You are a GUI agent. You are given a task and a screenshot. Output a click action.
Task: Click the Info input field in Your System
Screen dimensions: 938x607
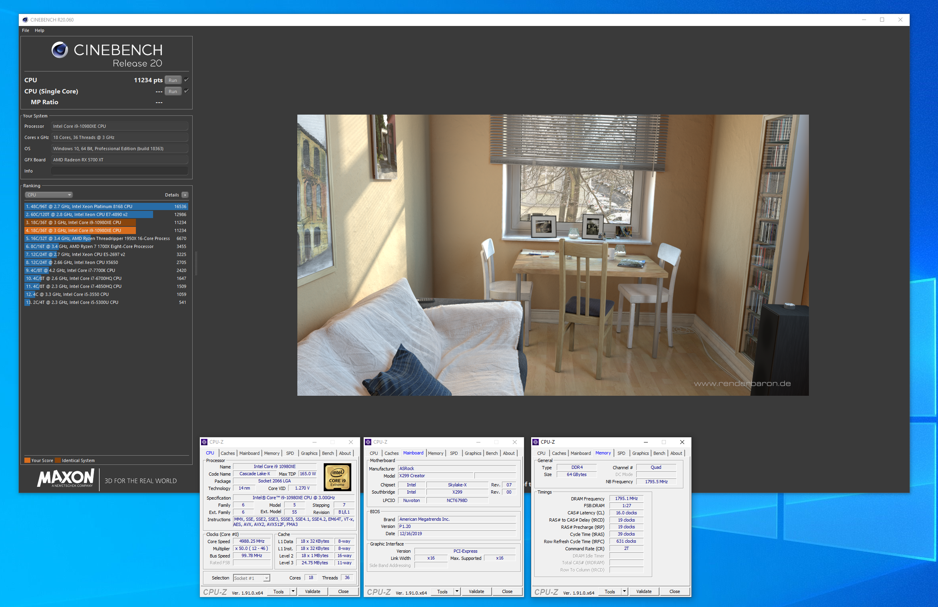(x=119, y=171)
